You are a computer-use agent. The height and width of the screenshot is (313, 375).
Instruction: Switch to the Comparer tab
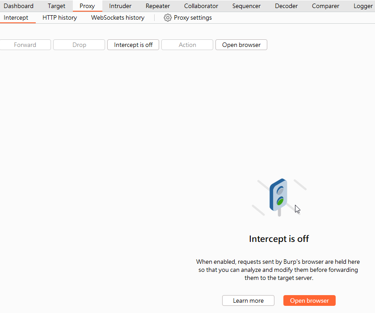coord(325,6)
